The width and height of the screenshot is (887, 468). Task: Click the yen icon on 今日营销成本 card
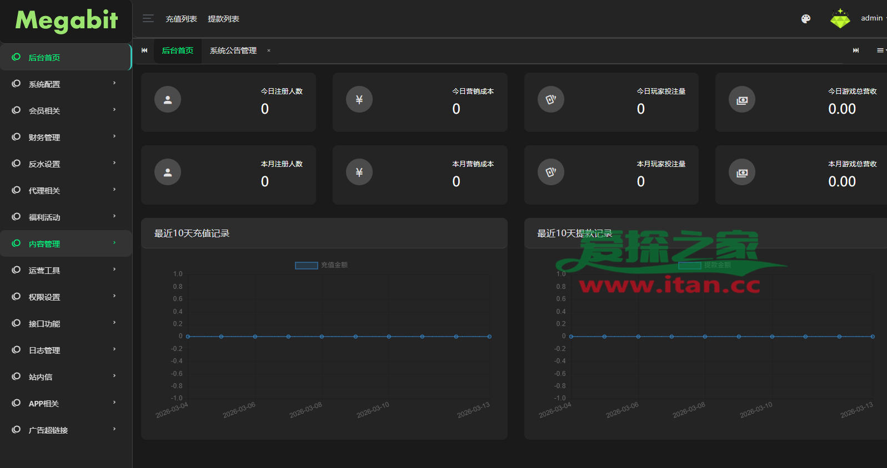click(359, 100)
